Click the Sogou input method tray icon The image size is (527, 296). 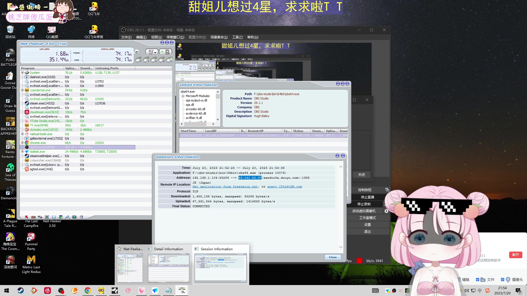[487, 291]
